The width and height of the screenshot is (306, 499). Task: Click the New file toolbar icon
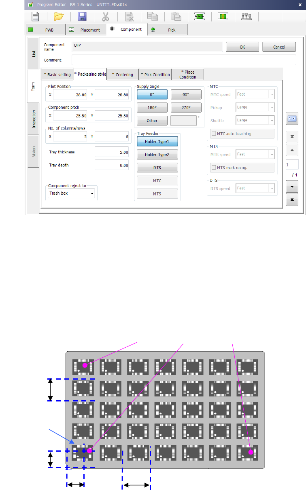[x=35, y=16]
